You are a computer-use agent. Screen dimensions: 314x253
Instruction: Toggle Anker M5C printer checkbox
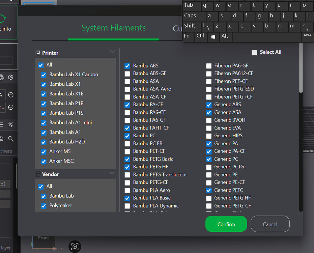(x=44, y=161)
